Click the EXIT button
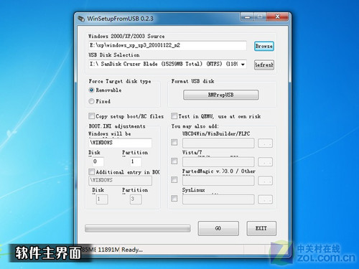The image size is (359, 269). [x=261, y=228]
